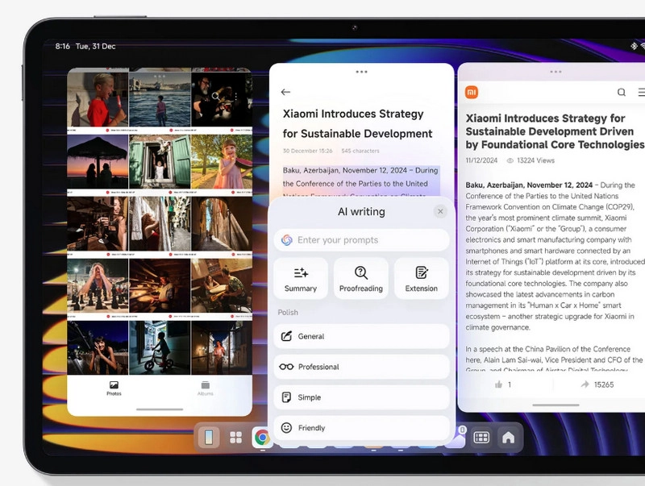Open Google Chrome from the dock
The image size is (645, 486).
pos(262,438)
